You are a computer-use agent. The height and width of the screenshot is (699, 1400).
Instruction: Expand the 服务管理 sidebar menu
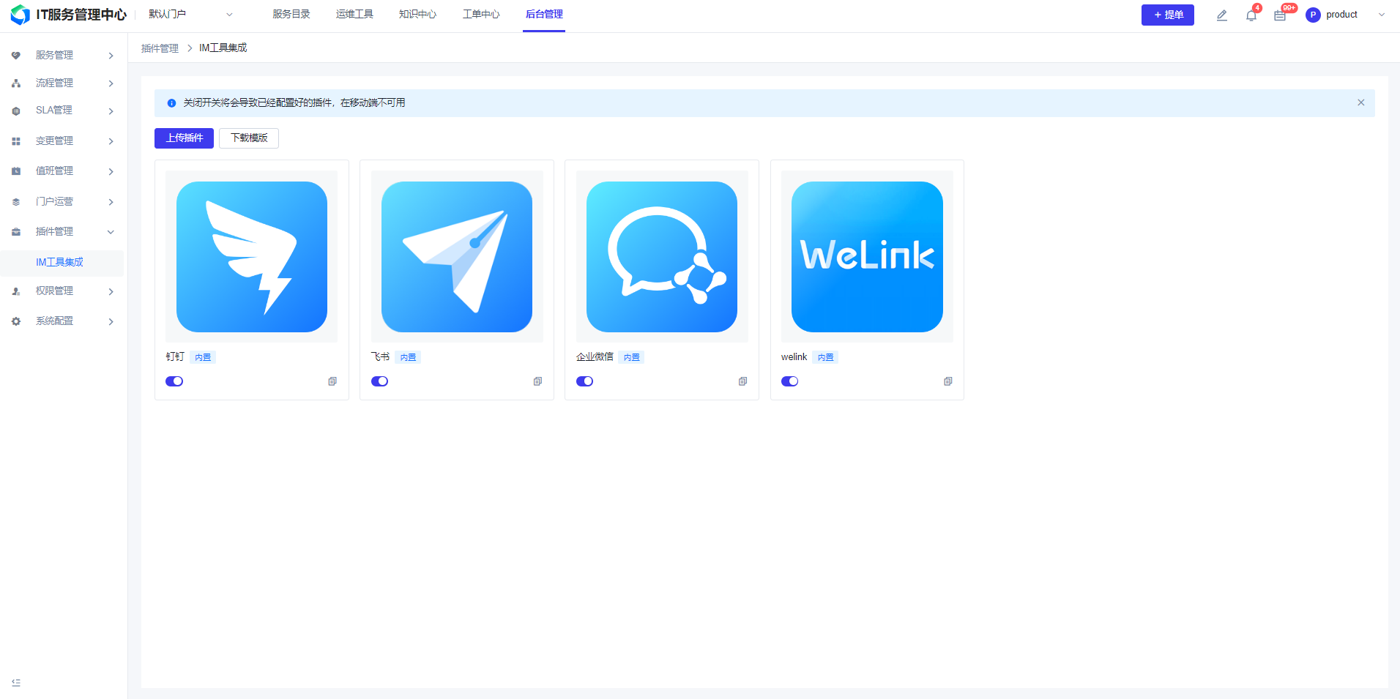(62, 56)
